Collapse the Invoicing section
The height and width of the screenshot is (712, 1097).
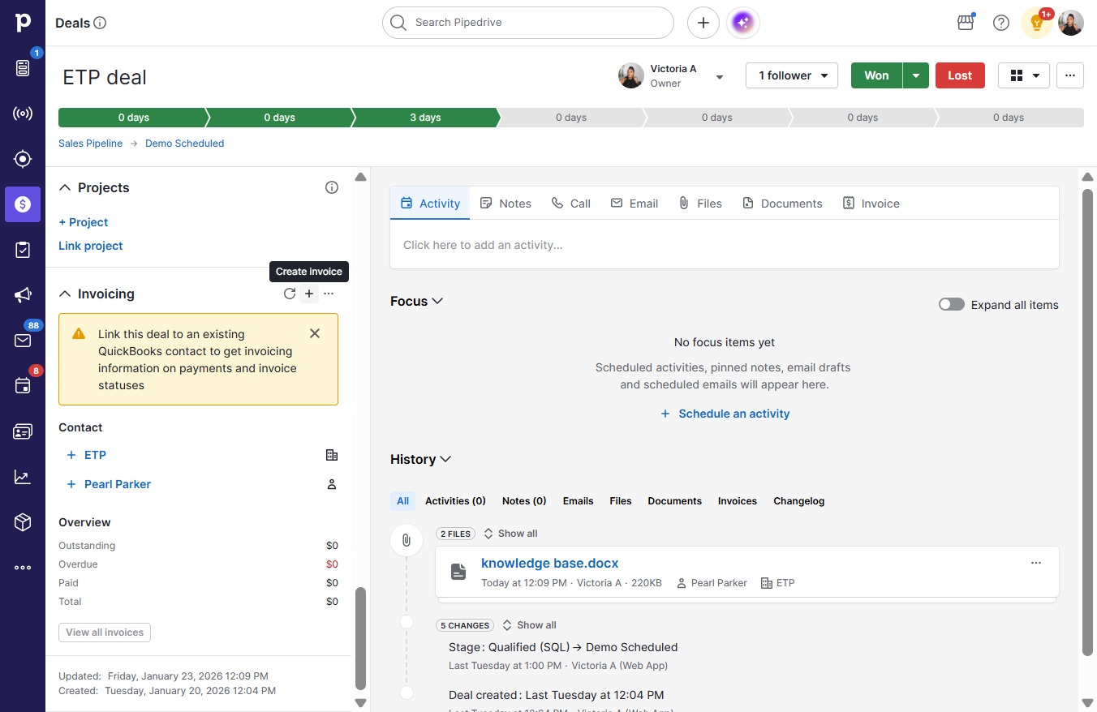(65, 294)
